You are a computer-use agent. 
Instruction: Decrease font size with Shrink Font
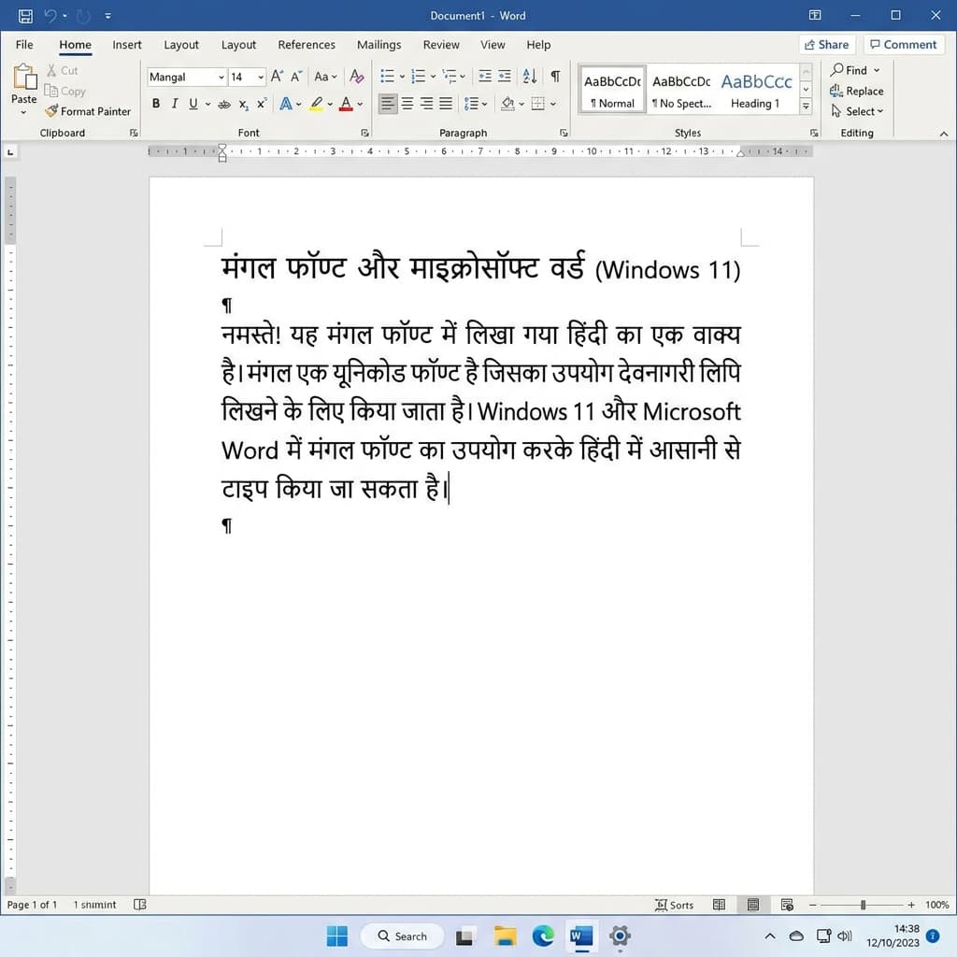click(x=296, y=77)
